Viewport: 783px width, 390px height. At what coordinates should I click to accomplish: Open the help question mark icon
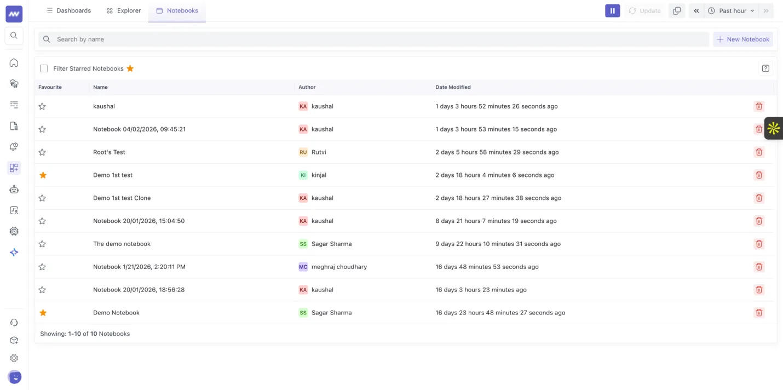pyautogui.click(x=765, y=68)
